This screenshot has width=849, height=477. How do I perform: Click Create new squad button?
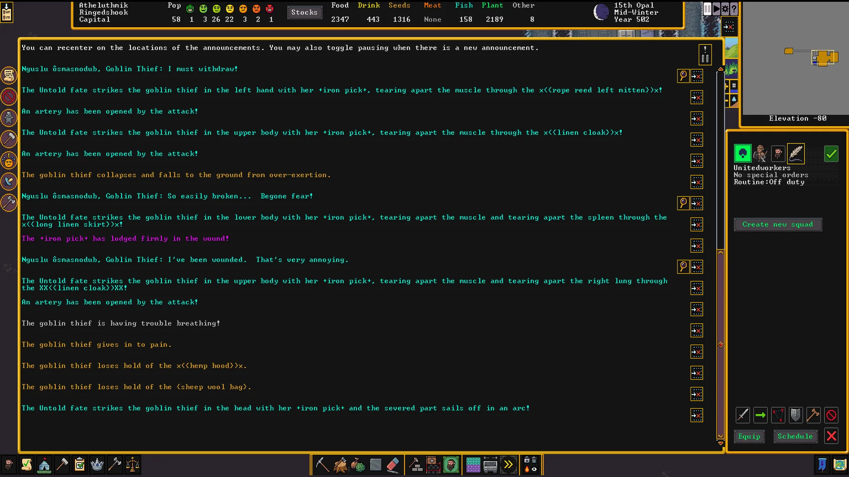pos(778,224)
